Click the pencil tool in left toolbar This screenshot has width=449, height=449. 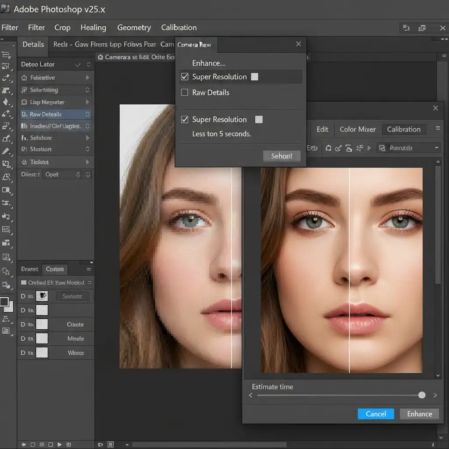pyautogui.click(x=6, y=151)
